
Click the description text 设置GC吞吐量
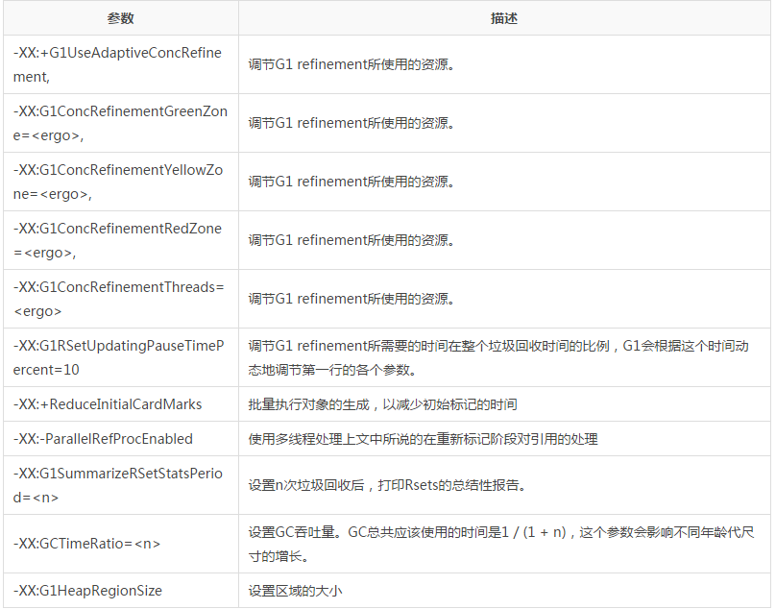tap(292, 532)
